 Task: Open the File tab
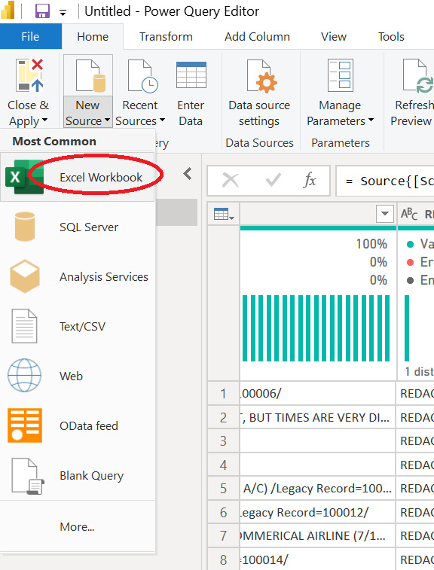pyautogui.click(x=31, y=36)
